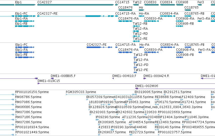Click the Taf12-PB protein label
This screenshot has width=215, height=136.
click(x=141, y=55)
